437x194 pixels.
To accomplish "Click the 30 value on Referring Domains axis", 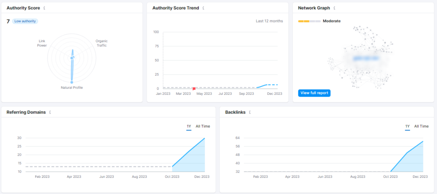I will click(19, 138).
